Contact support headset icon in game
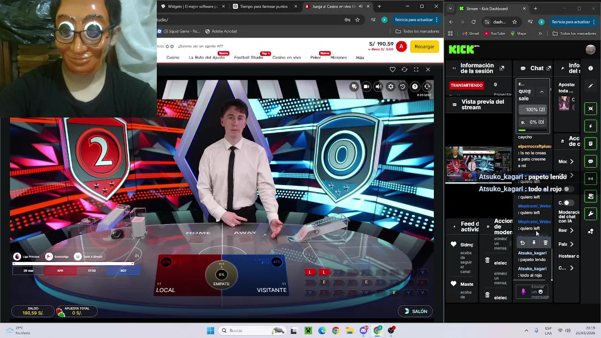The image size is (601, 338). tap(427, 86)
